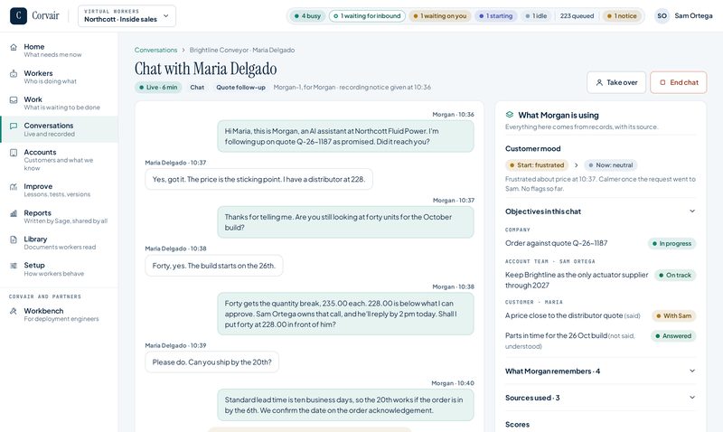Open the Home sidebar icon
The image size is (723, 432).
click(x=14, y=47)
